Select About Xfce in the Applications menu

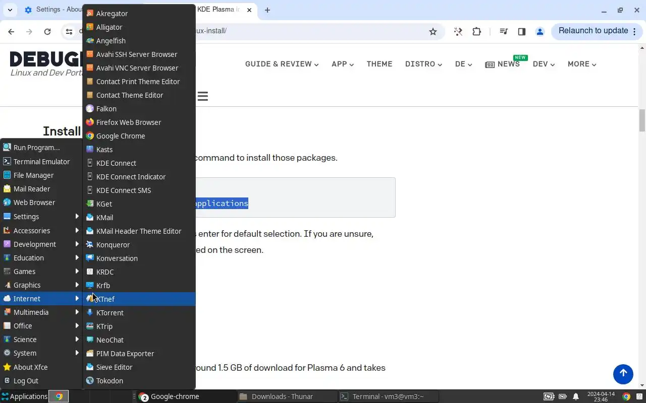click(41, 367)
